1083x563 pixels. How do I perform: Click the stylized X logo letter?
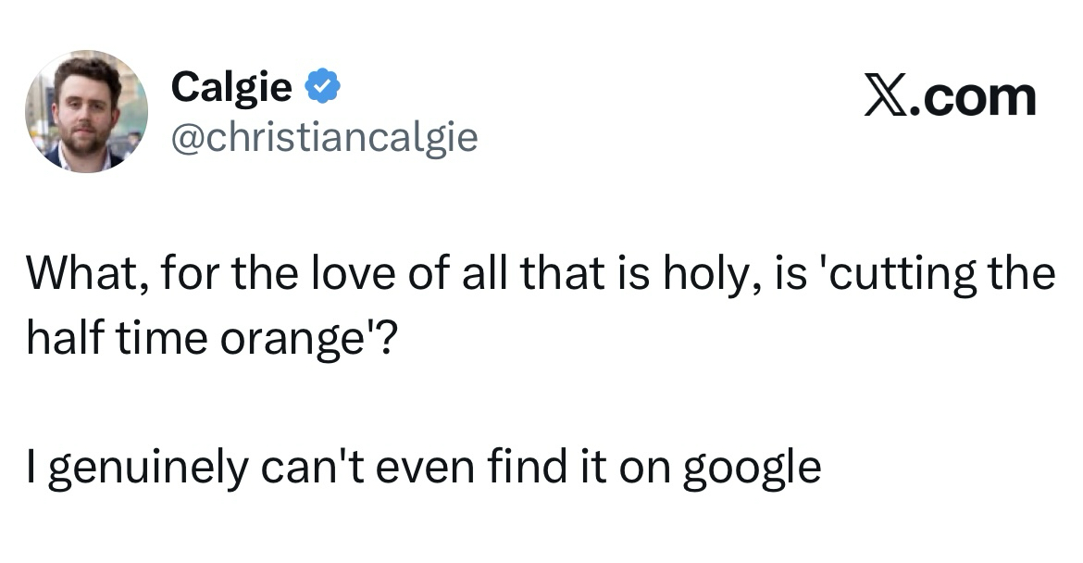(886, 97)
